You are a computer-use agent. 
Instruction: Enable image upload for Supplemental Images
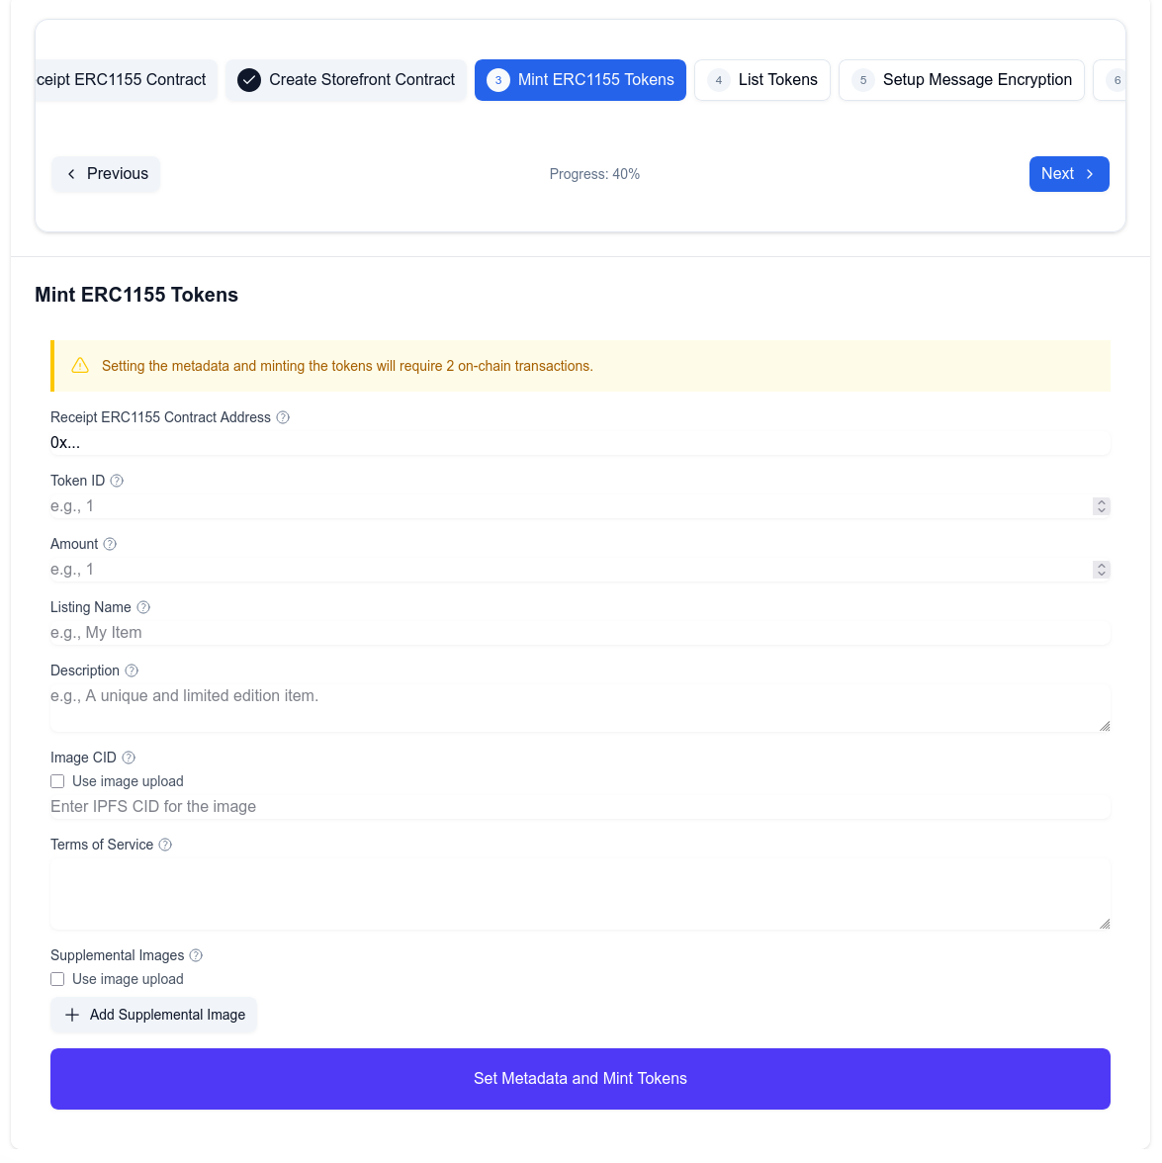(57, 979)
